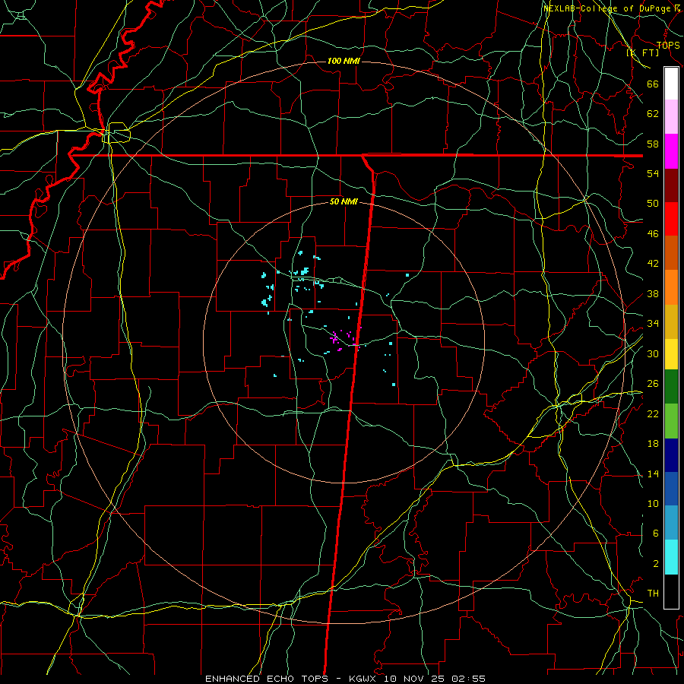Screen dimensions: 684x684
Task: Click the 58 value on the scale
Action: click(653, 144)
